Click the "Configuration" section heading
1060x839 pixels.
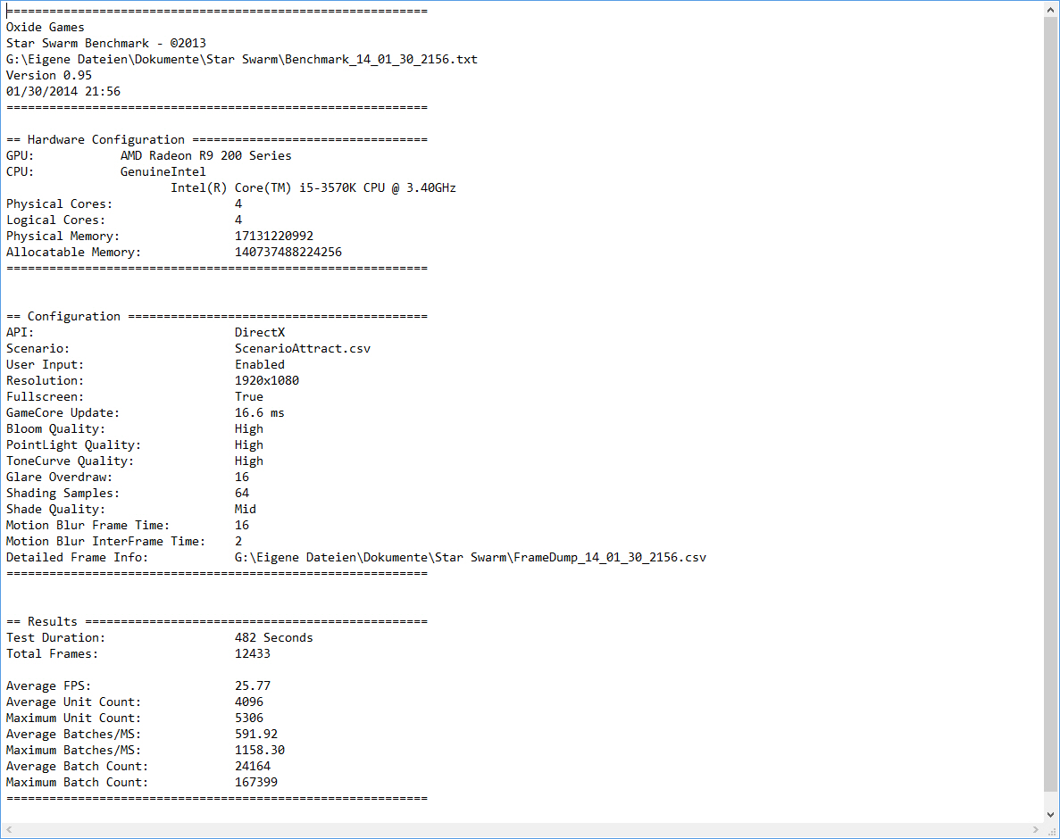pos(74,317)
